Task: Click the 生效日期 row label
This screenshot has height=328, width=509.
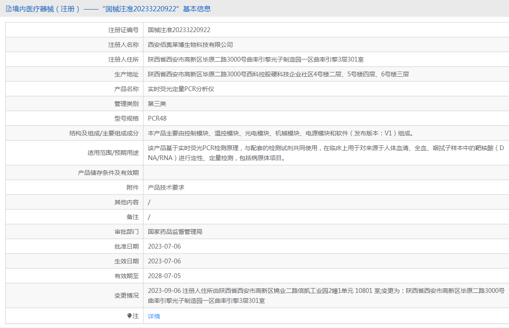Action: pos(126,261)
